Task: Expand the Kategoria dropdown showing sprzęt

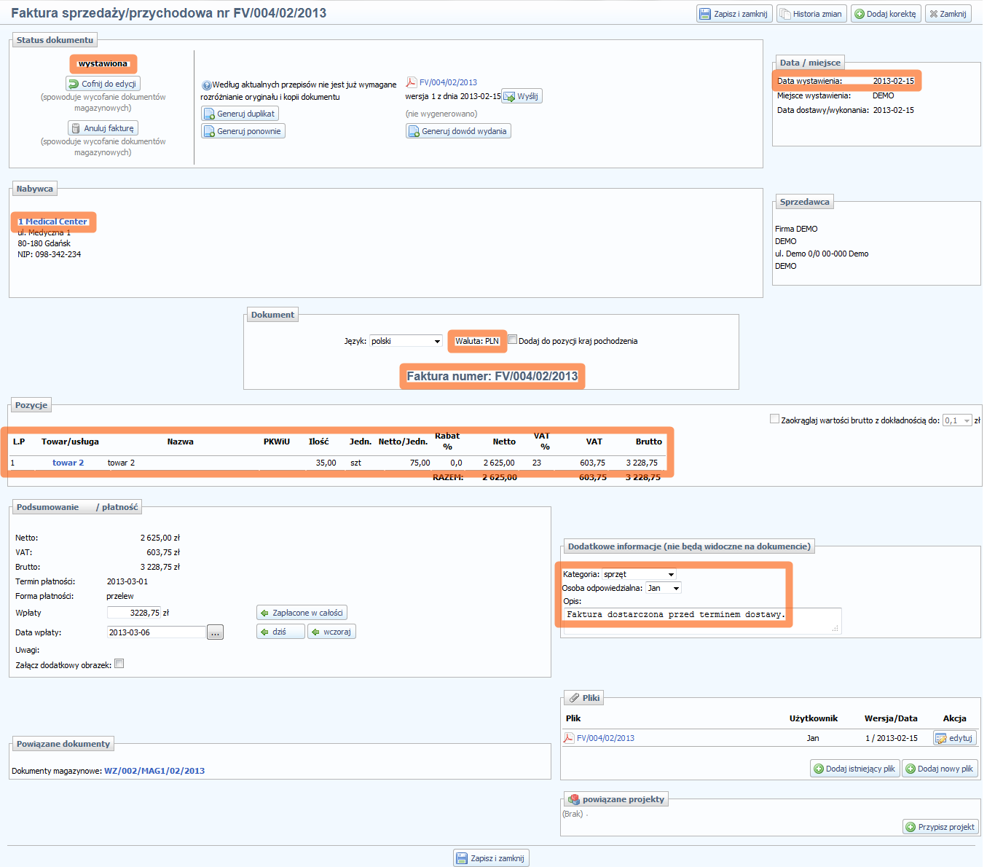Action: tap(639, 574)
